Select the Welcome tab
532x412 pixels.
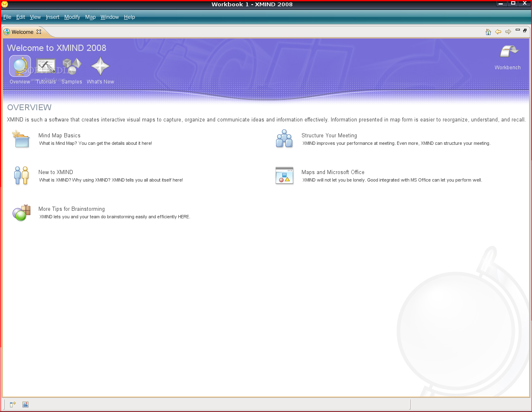pyautogui.click(x=22, y=32)
